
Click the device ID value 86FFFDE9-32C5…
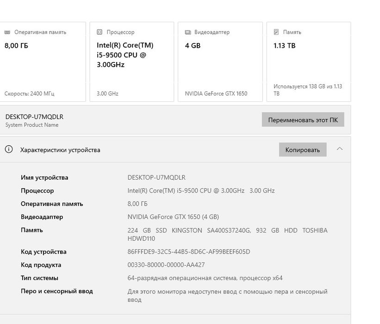click(188, 252)
